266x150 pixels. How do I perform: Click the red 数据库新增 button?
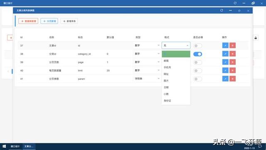28,21
